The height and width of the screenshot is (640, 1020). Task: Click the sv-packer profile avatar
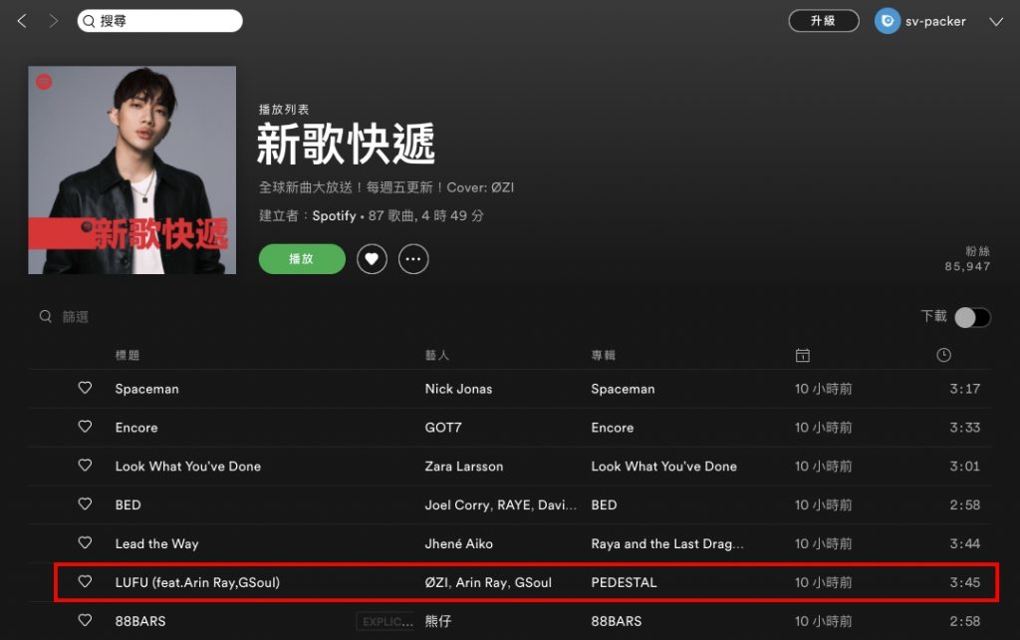point(888,21)
